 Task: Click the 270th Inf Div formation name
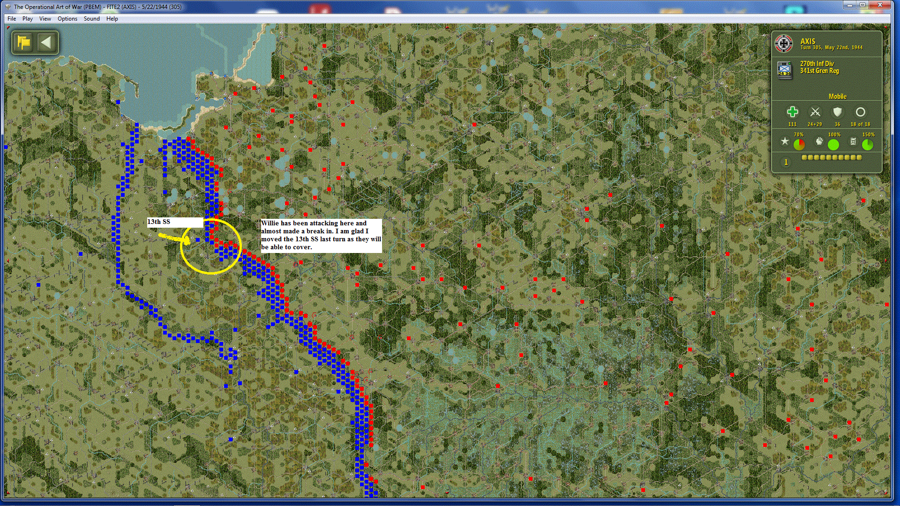click(817, 64)
